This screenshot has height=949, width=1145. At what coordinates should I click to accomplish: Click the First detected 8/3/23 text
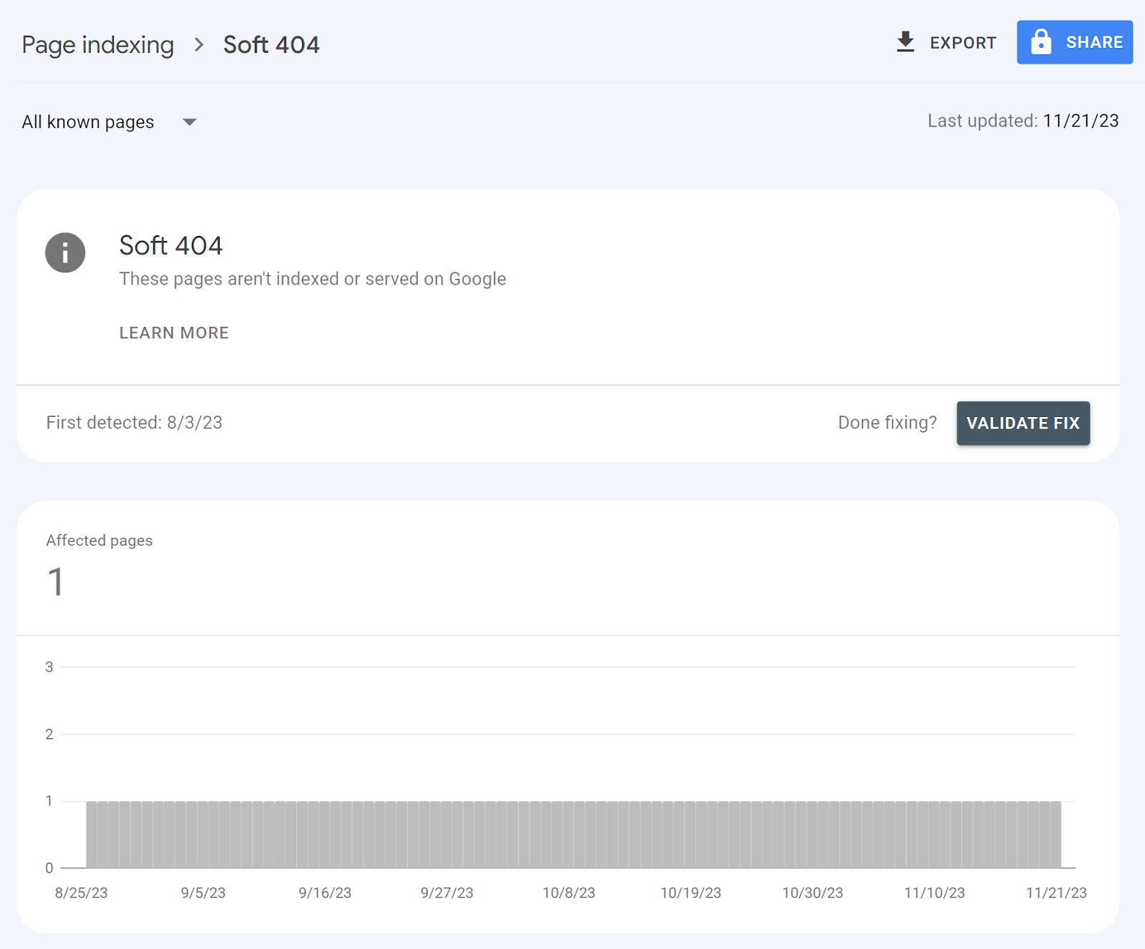135,423
